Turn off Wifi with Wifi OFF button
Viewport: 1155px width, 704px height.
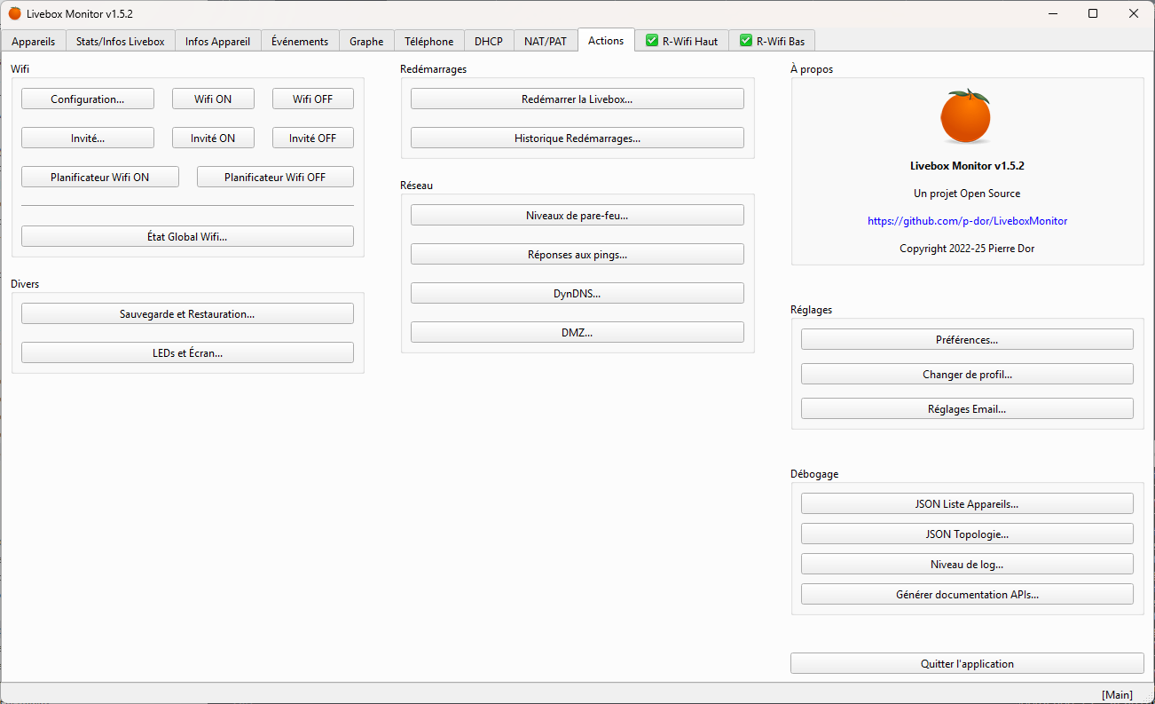pyautogui.click(x=313, y=99)
